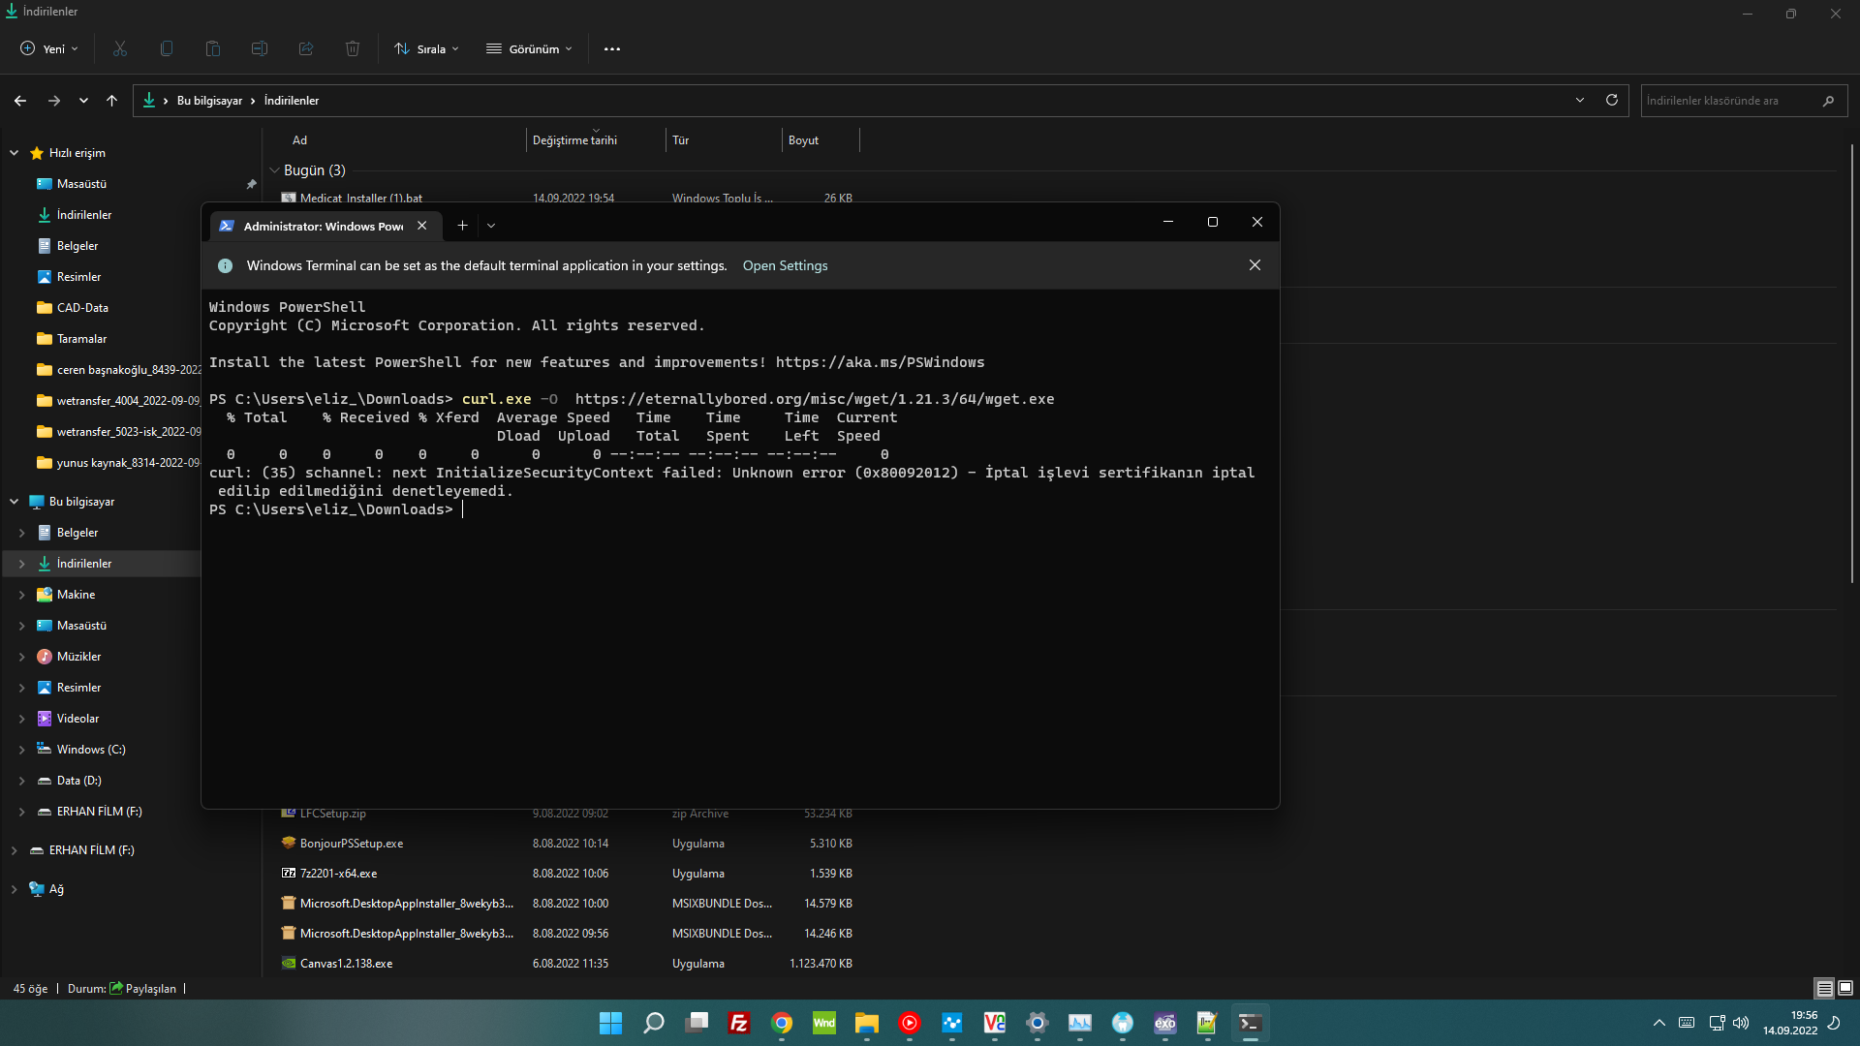Click the Delete trash icon in the toolbar
Image resolution: width=1860 pixels, height=1046 pixels.
click(352, 48)
